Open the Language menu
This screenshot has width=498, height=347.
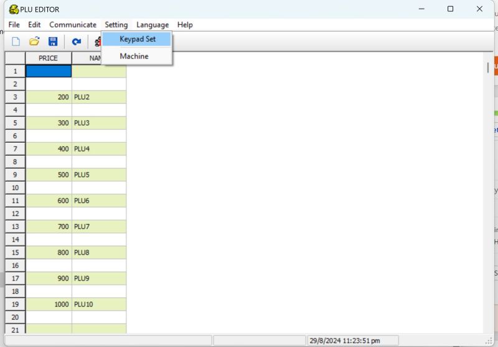point(153,25)
